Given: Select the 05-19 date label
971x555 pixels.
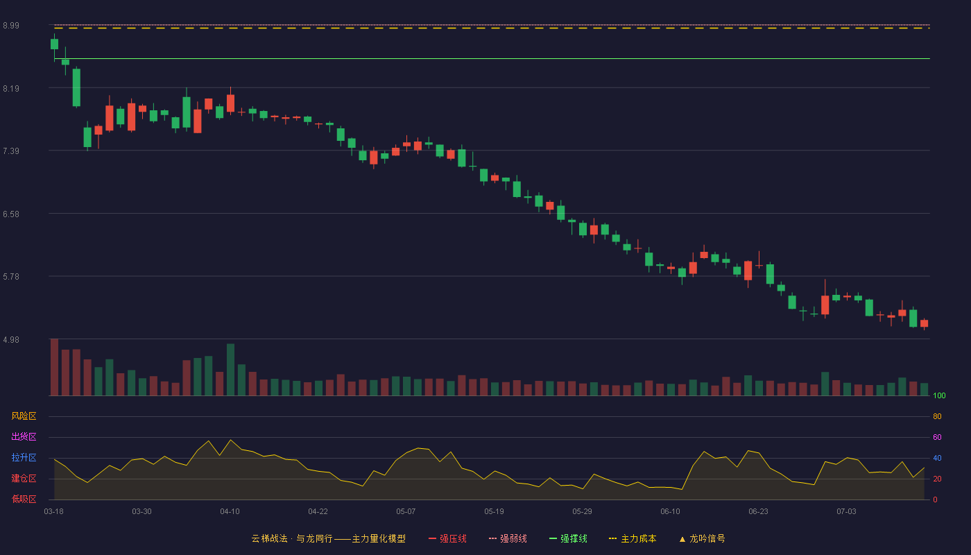Looking at the screenshot, I should (494, 511).
